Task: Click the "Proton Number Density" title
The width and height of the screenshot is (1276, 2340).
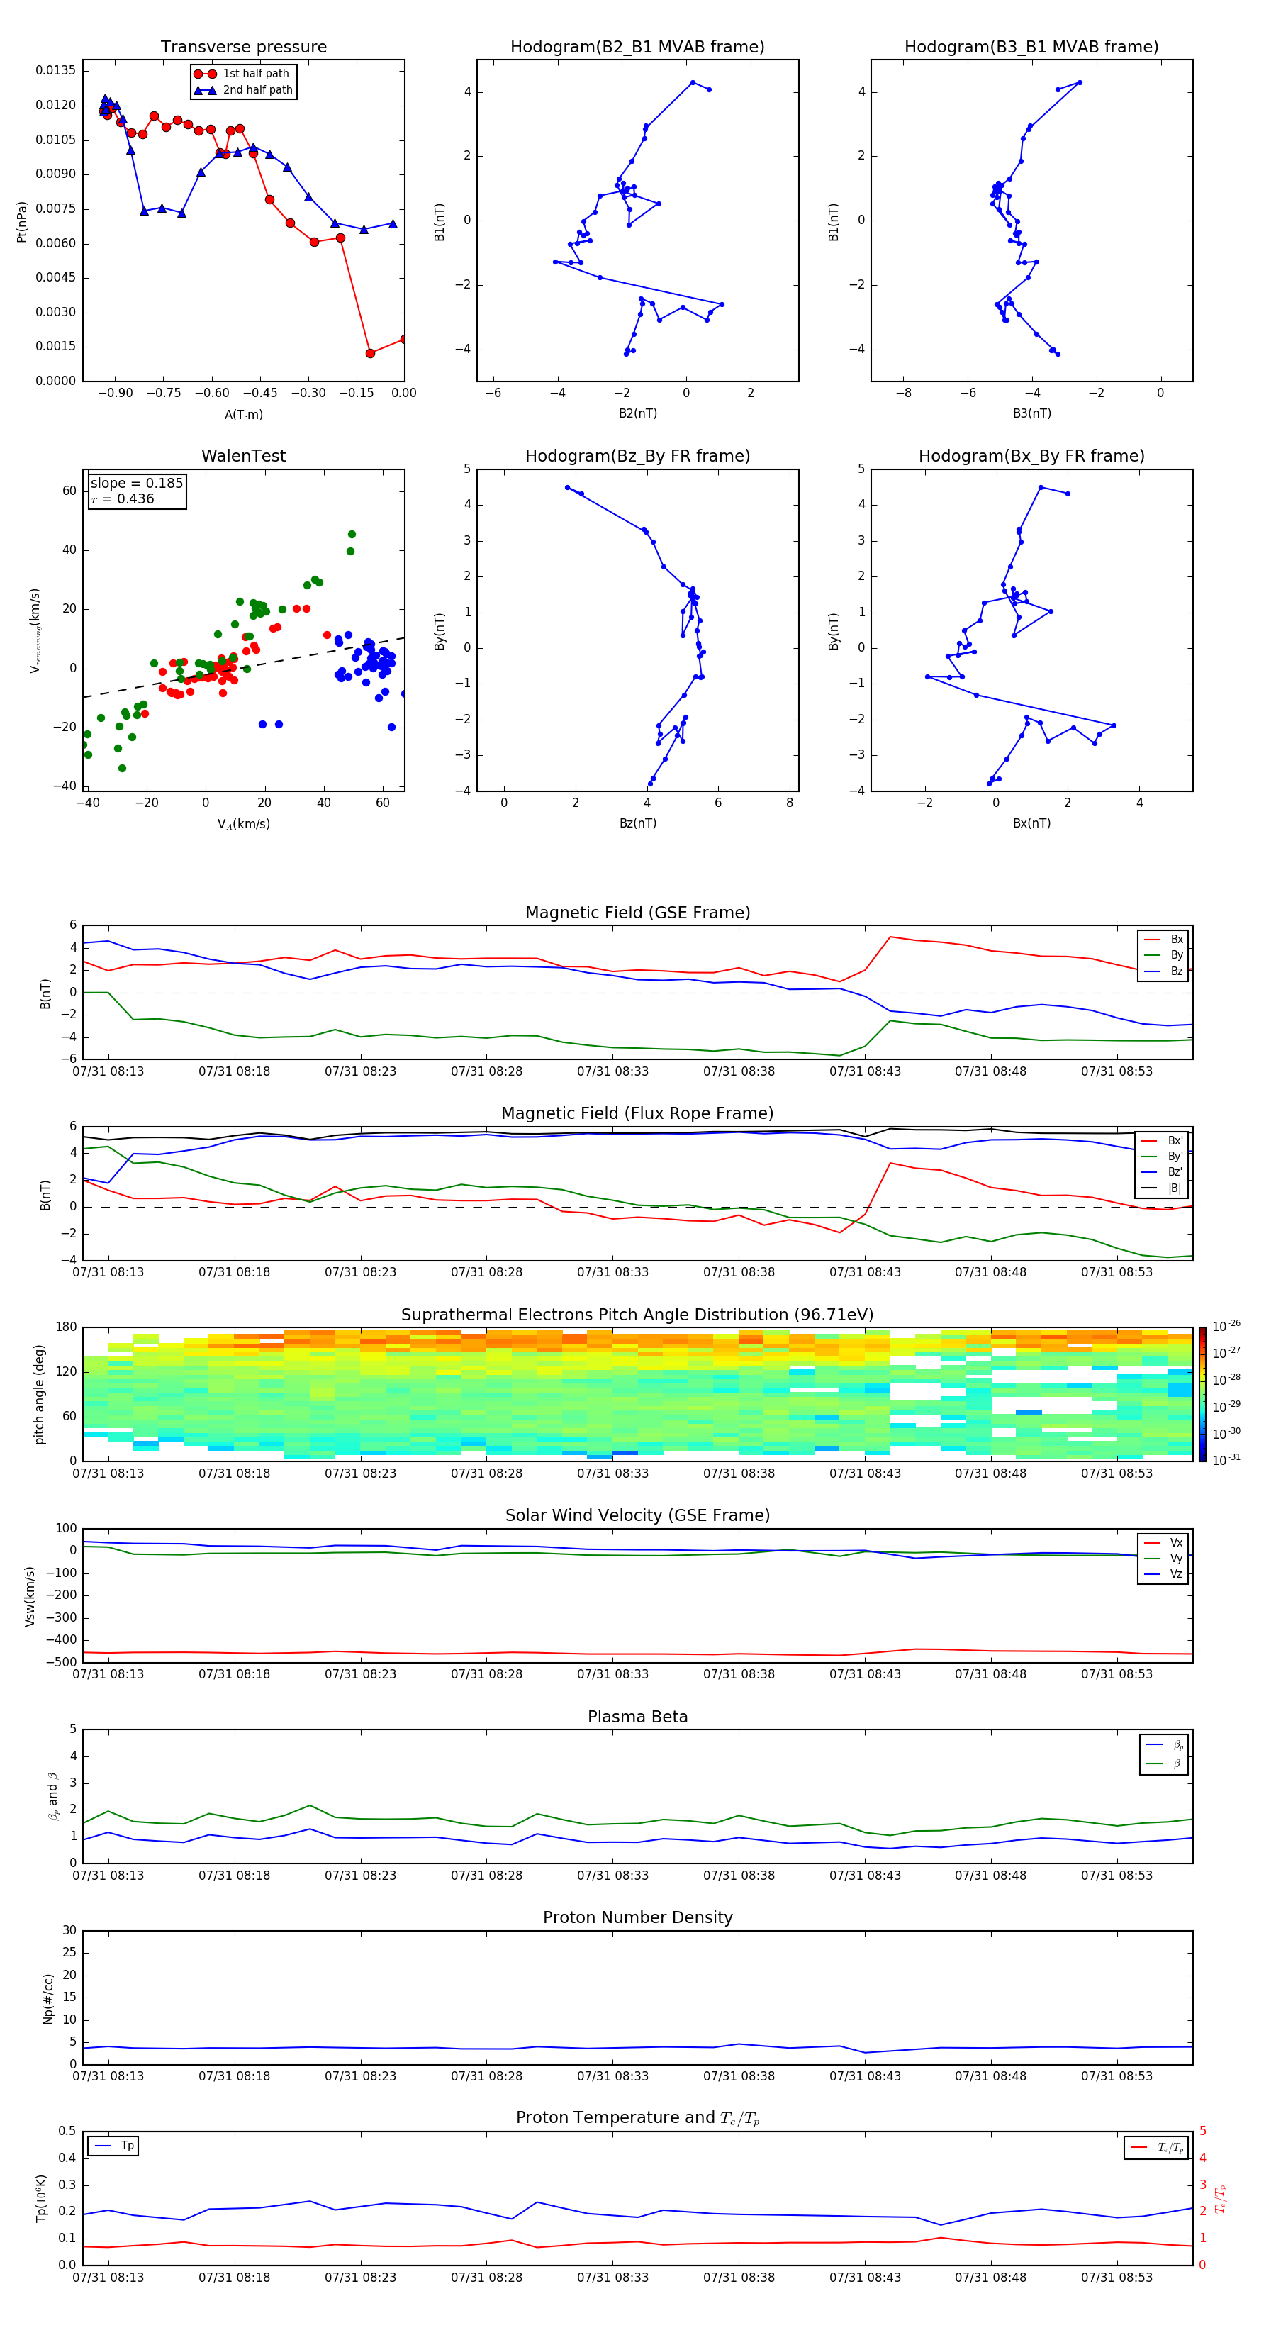Action: pyautogui.click(x=637, y=1919)
